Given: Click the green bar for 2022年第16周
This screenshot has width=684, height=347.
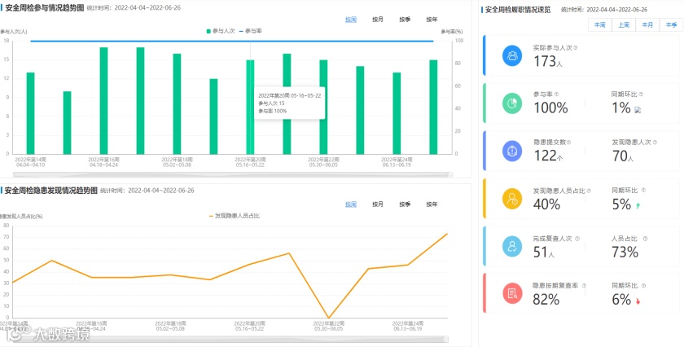Looking at the screenshot, I should pos(104,100).
